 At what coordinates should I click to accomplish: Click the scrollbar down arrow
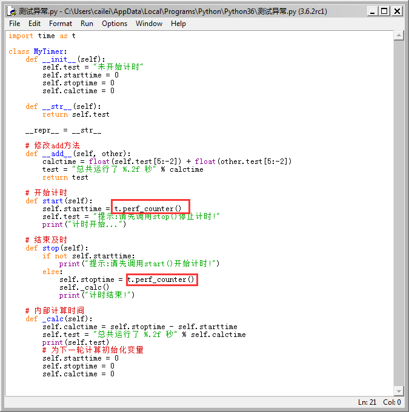pos(398,391)
